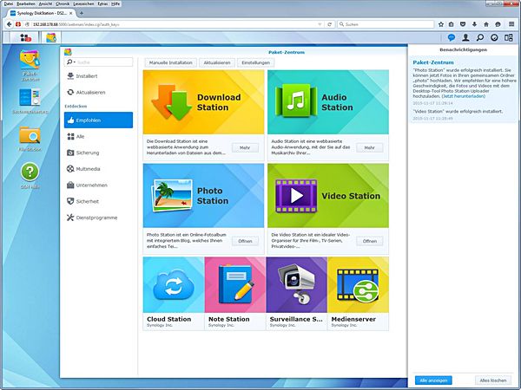Image resolution: width=521 pixels, height=390 pixels.
Task: Expand the package search options dropdown
Action: click(x=71, y=62)
